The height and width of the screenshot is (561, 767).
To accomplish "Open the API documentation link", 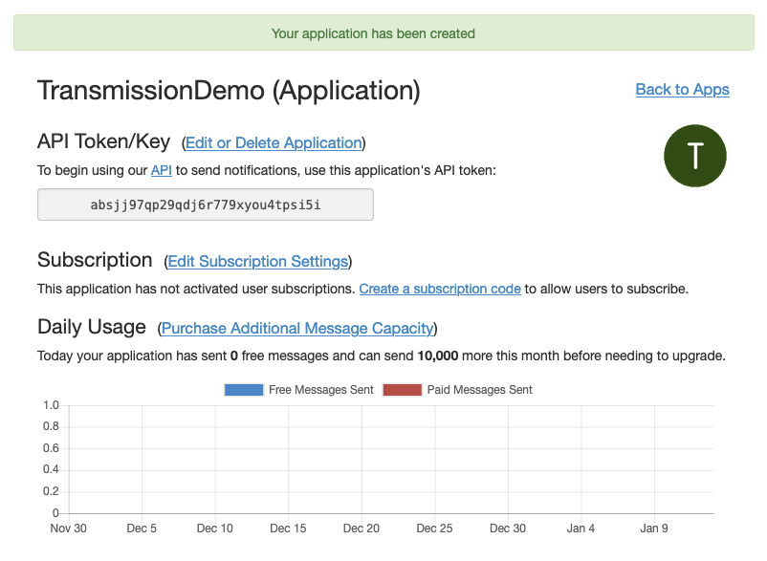I will tap(162, 170).
